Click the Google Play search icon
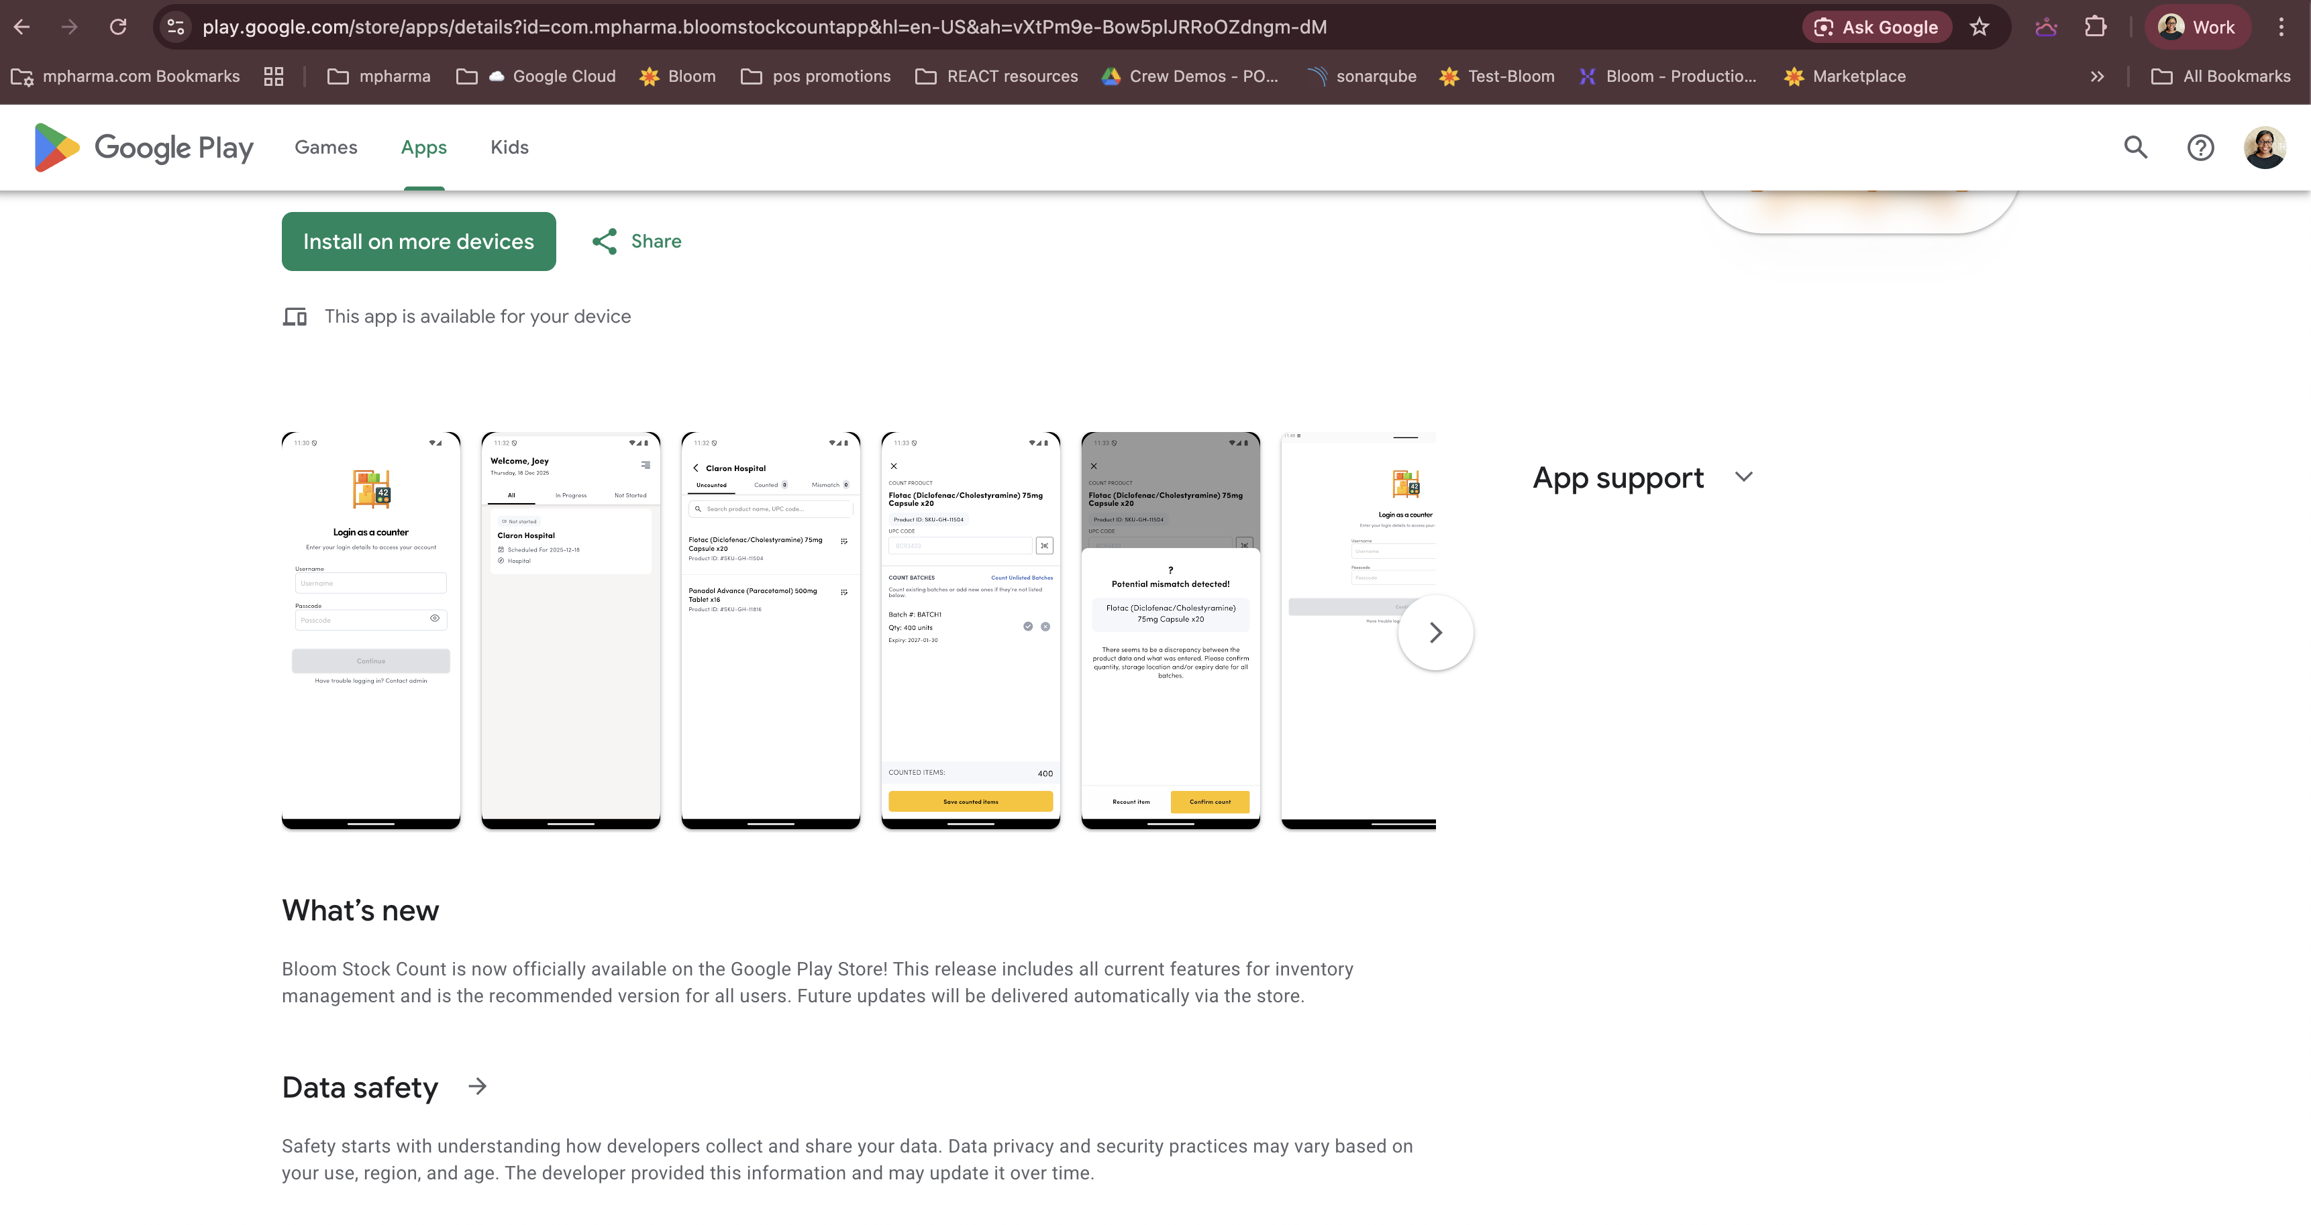 tap(2135, 146)
